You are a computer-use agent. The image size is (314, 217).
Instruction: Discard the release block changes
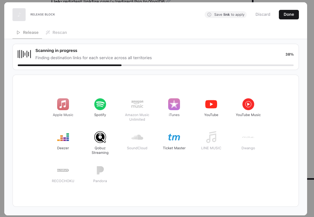(x=263, y=14)
